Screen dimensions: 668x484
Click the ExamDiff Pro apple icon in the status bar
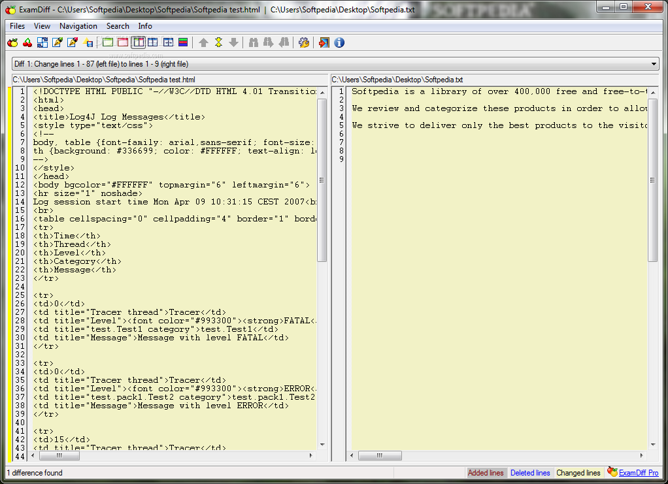click(612, 472)
